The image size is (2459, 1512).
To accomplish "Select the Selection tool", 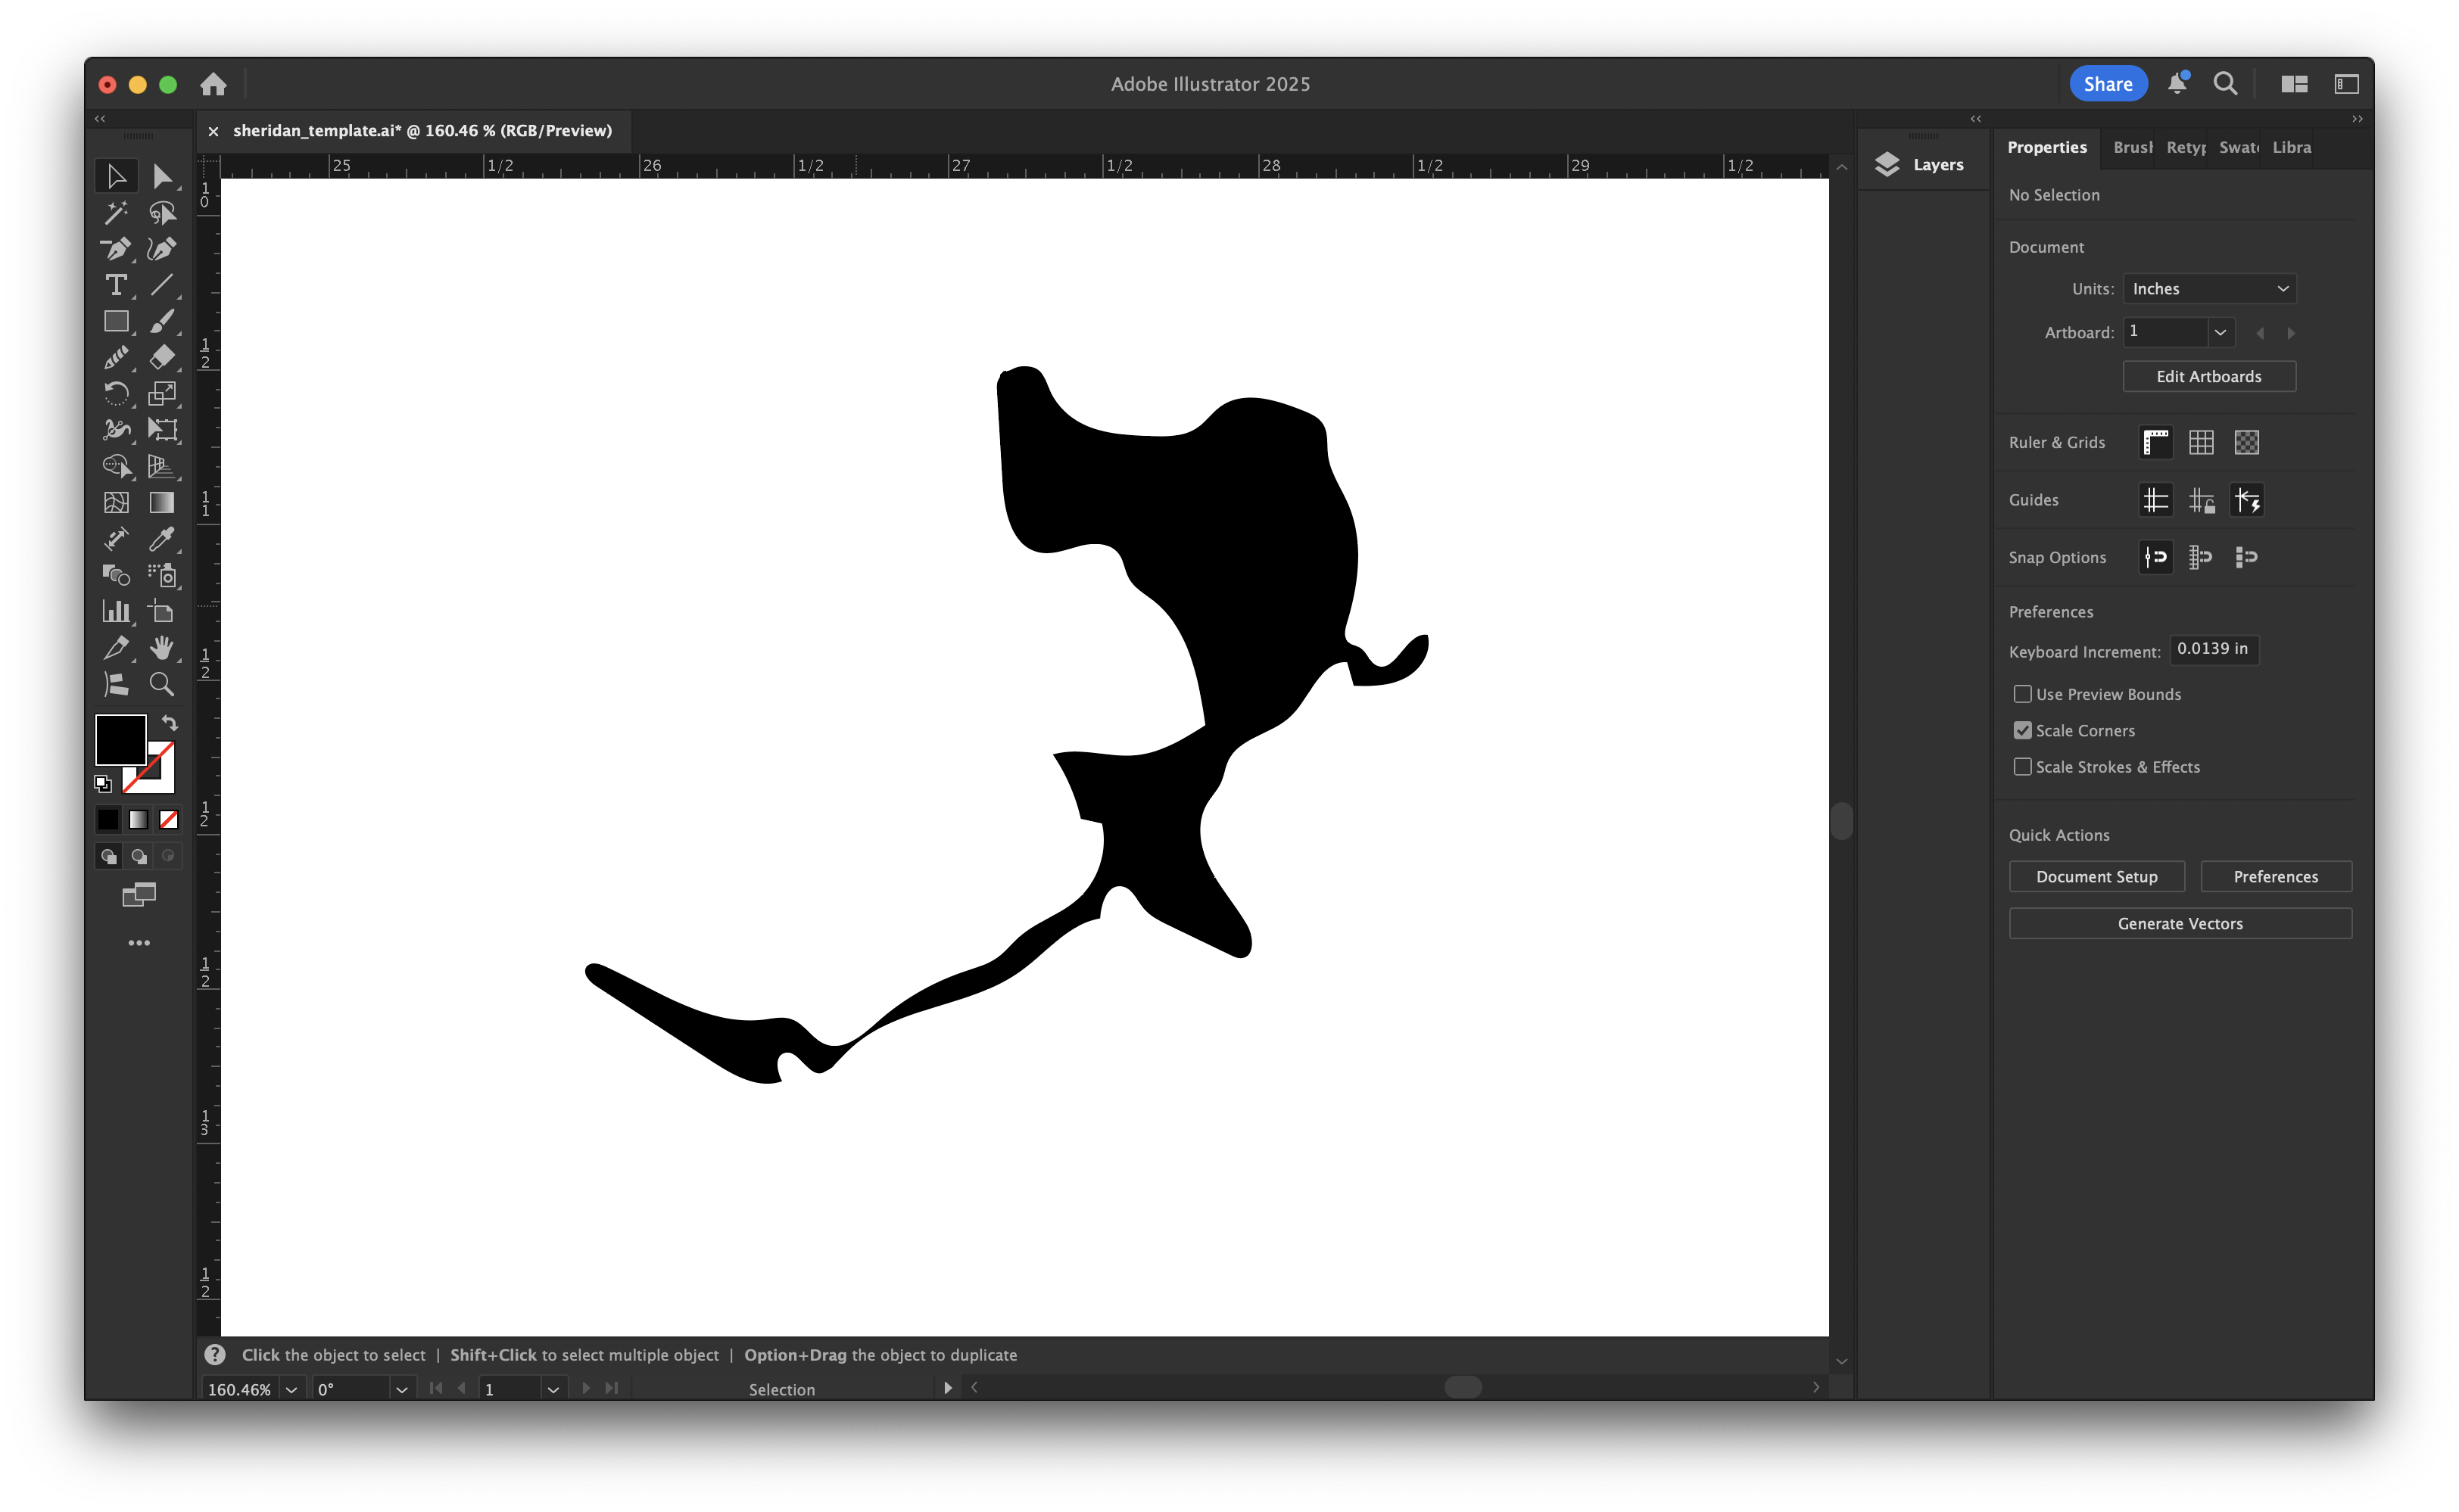I will point(117,176).
